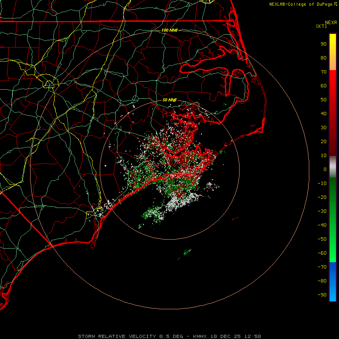Screen dimensions: 339x339
Task: Click the -20 value on velocity scale
Action: [x=322, y=197]
